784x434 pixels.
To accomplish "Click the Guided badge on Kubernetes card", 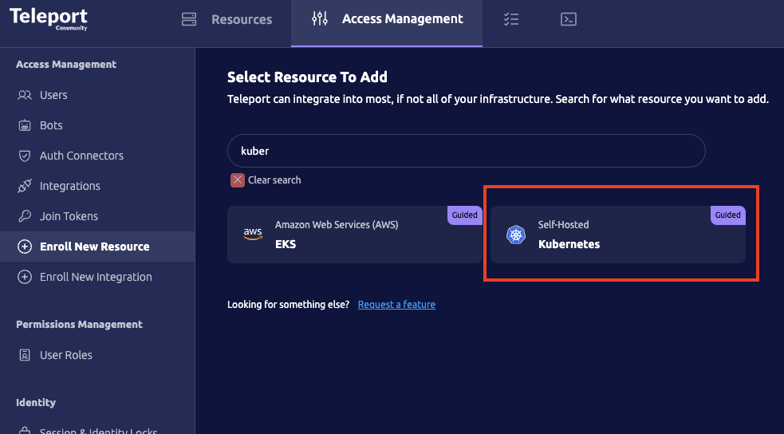I will (727, 215).
